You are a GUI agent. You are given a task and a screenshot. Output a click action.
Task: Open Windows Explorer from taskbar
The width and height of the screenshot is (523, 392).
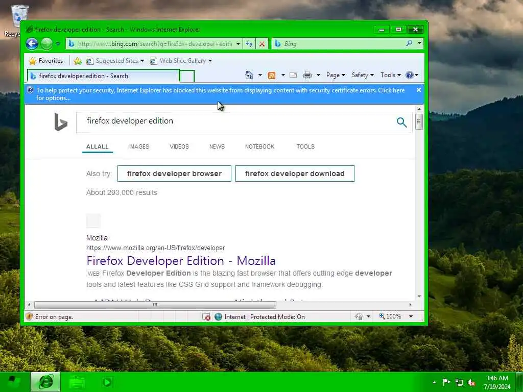(77, 382)
